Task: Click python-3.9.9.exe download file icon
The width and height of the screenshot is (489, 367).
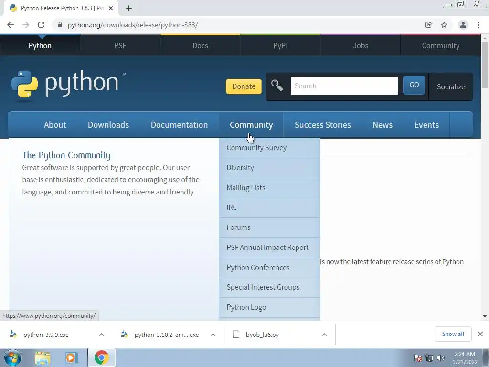Action: coord(13,334)
